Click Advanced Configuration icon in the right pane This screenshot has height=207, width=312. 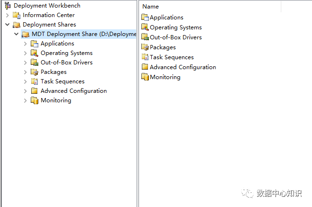coord(145,67)
